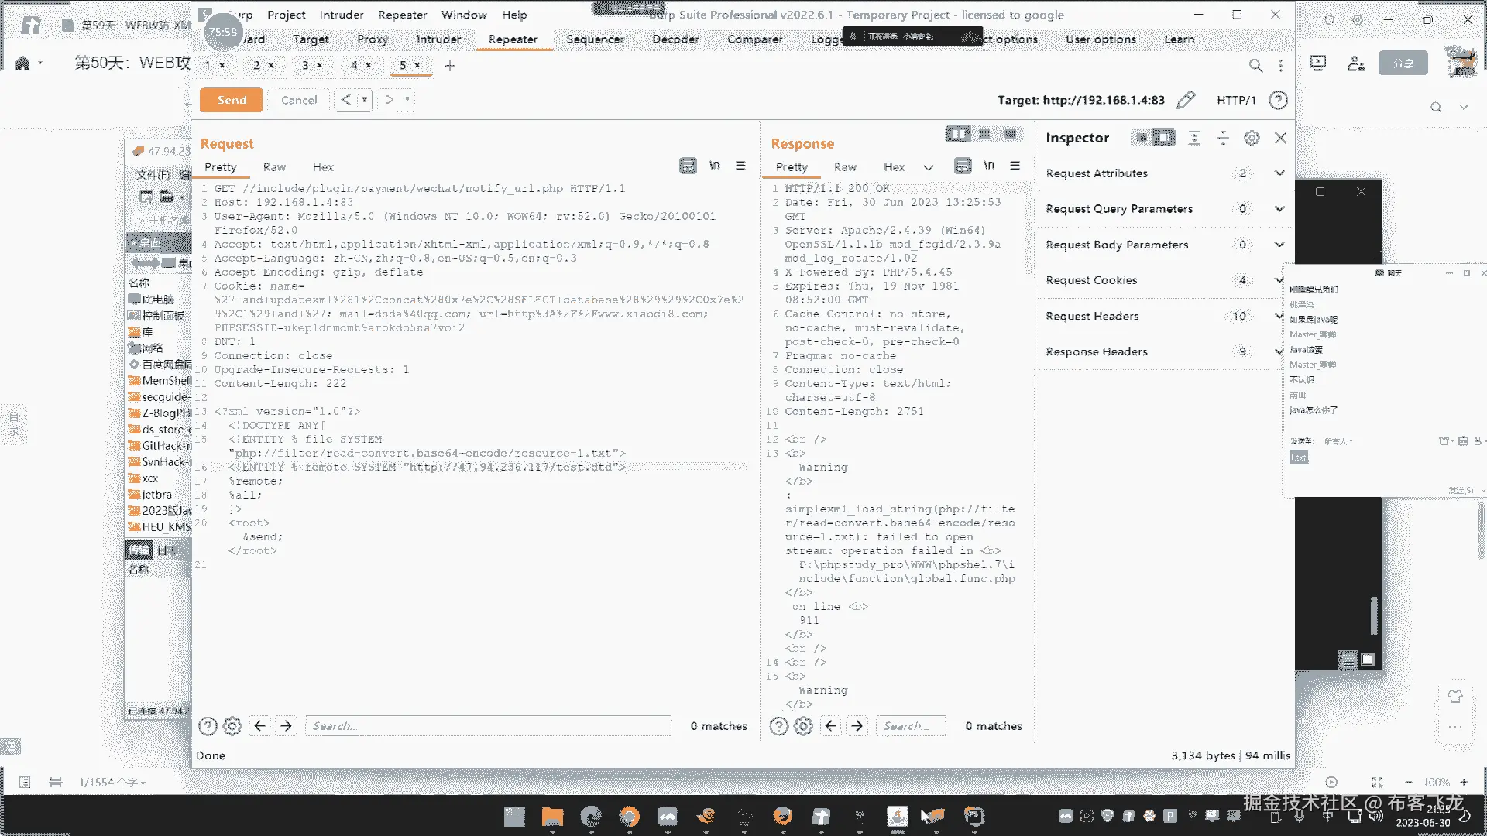Click HTTP/1 protocol help question icon
1487x836 pixels.
point(1279,100)
